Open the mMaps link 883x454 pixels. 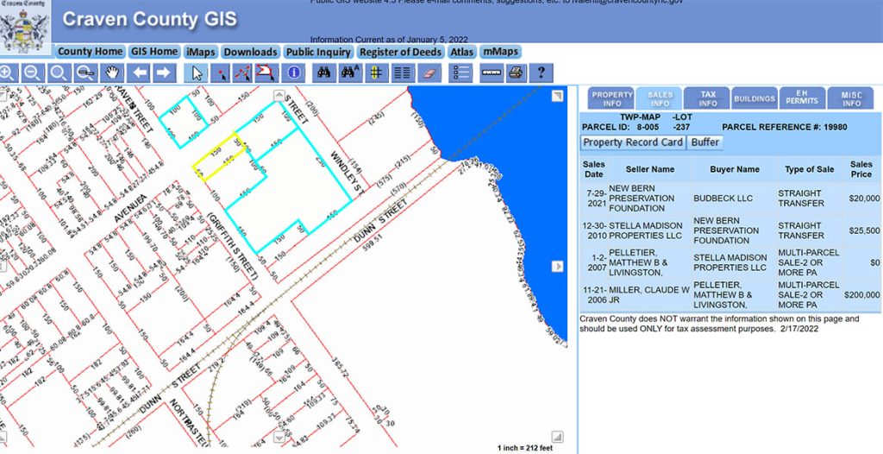[500, 52]
